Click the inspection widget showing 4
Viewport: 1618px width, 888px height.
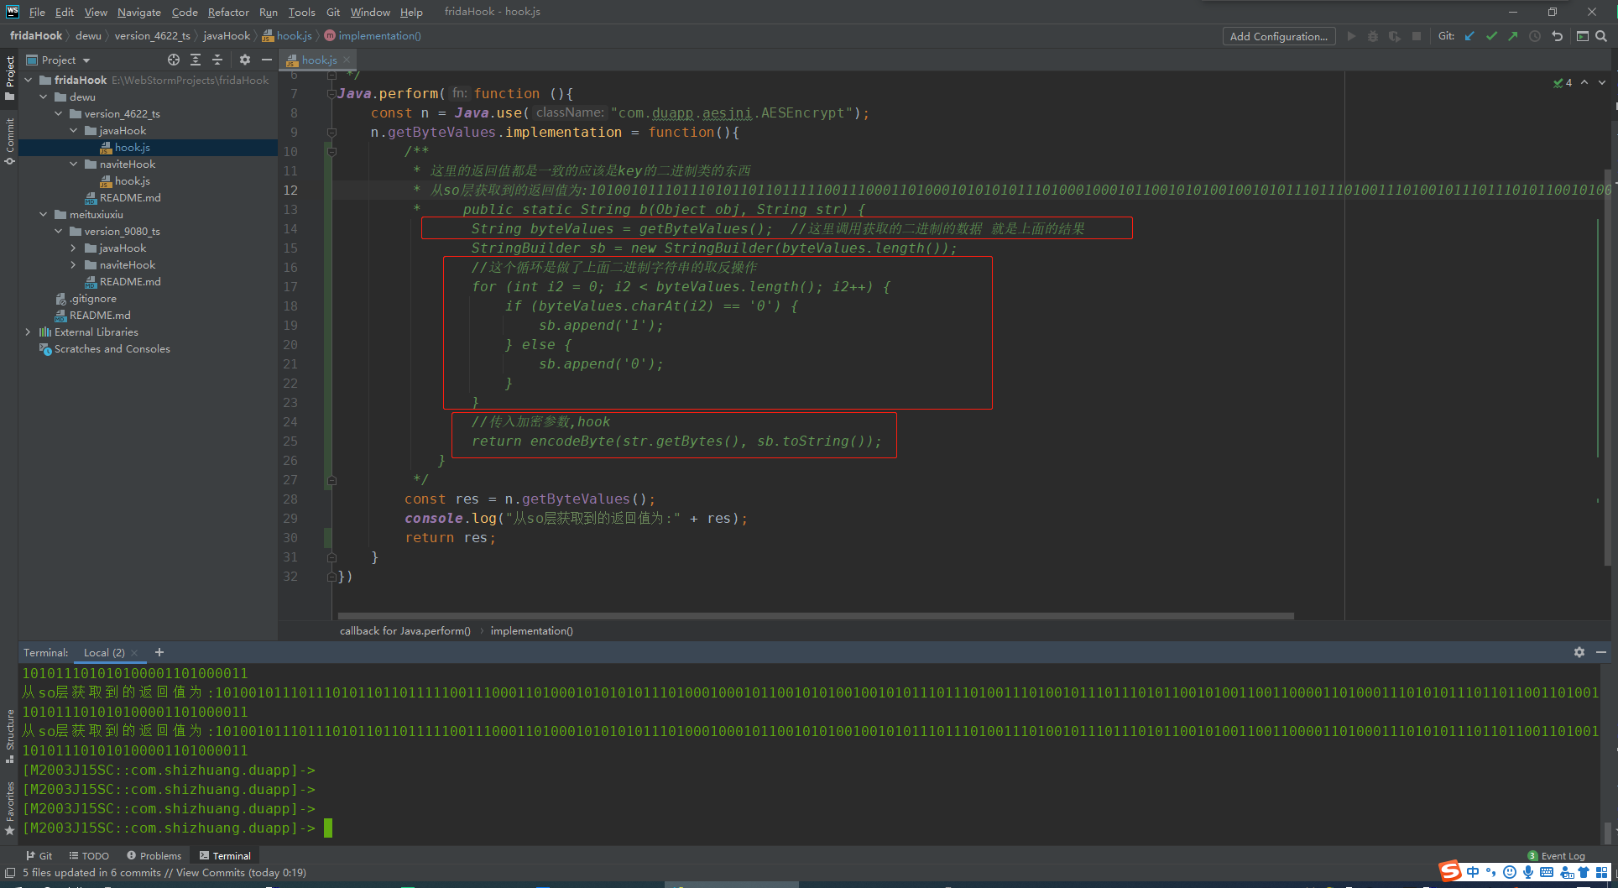(x=1563, y=82)
